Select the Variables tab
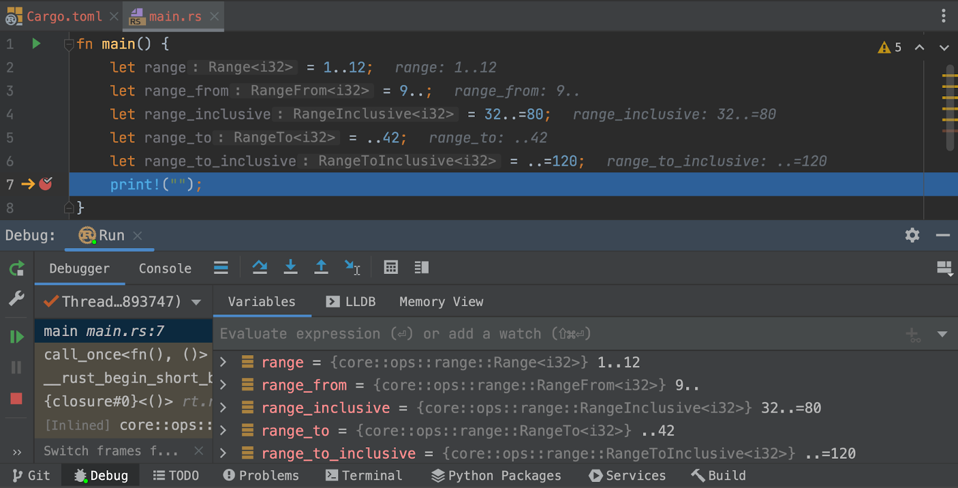958x488 pixels. [262, 301]
